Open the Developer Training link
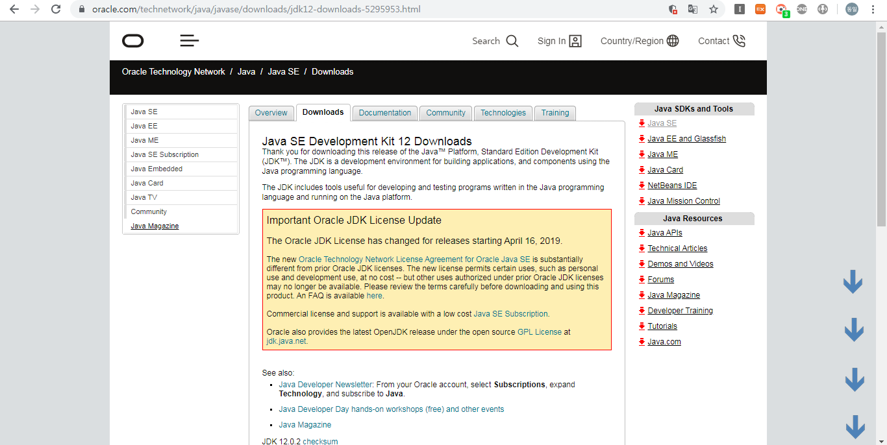The image size is (887, 445). pos(680,311)
